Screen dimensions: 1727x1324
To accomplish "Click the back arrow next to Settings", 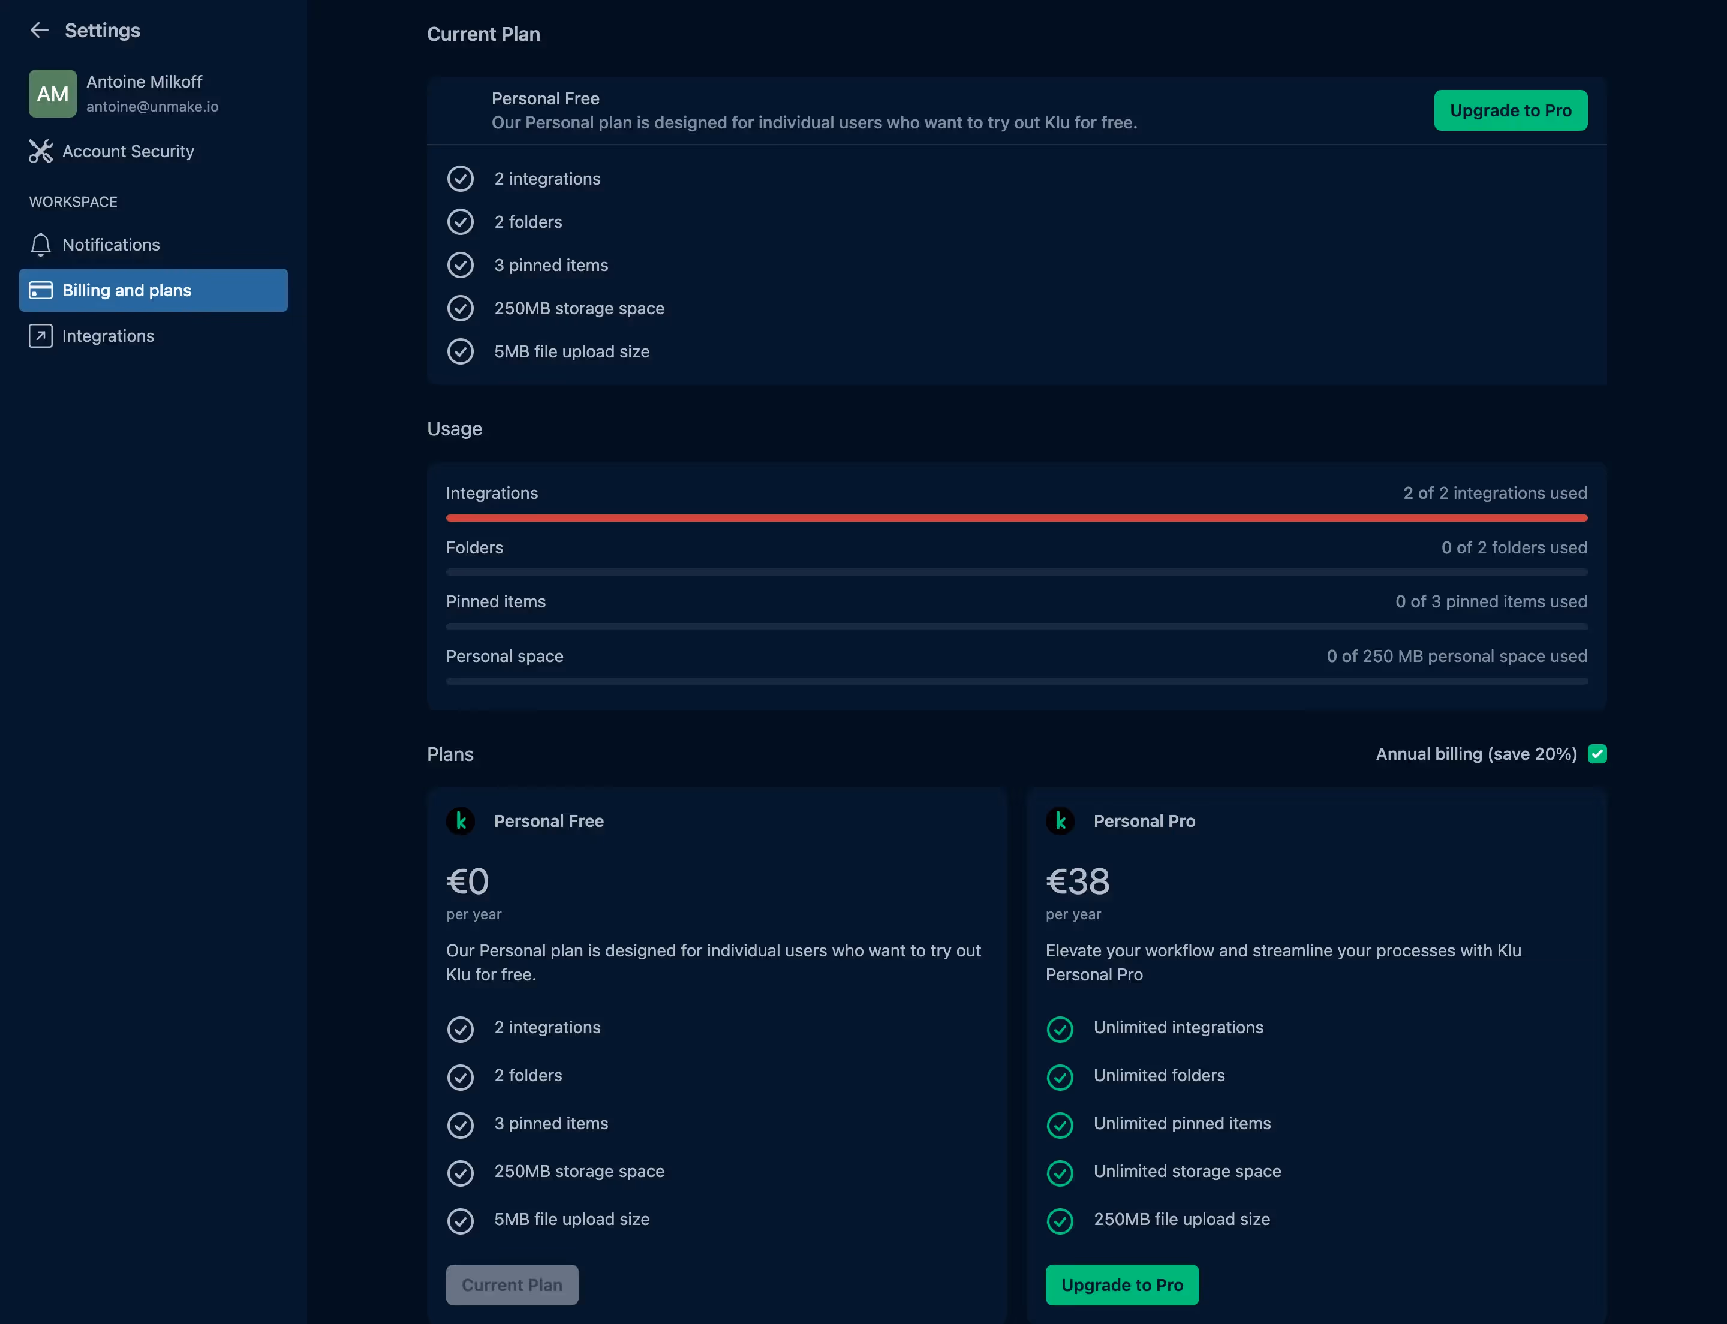I will 38,30.
